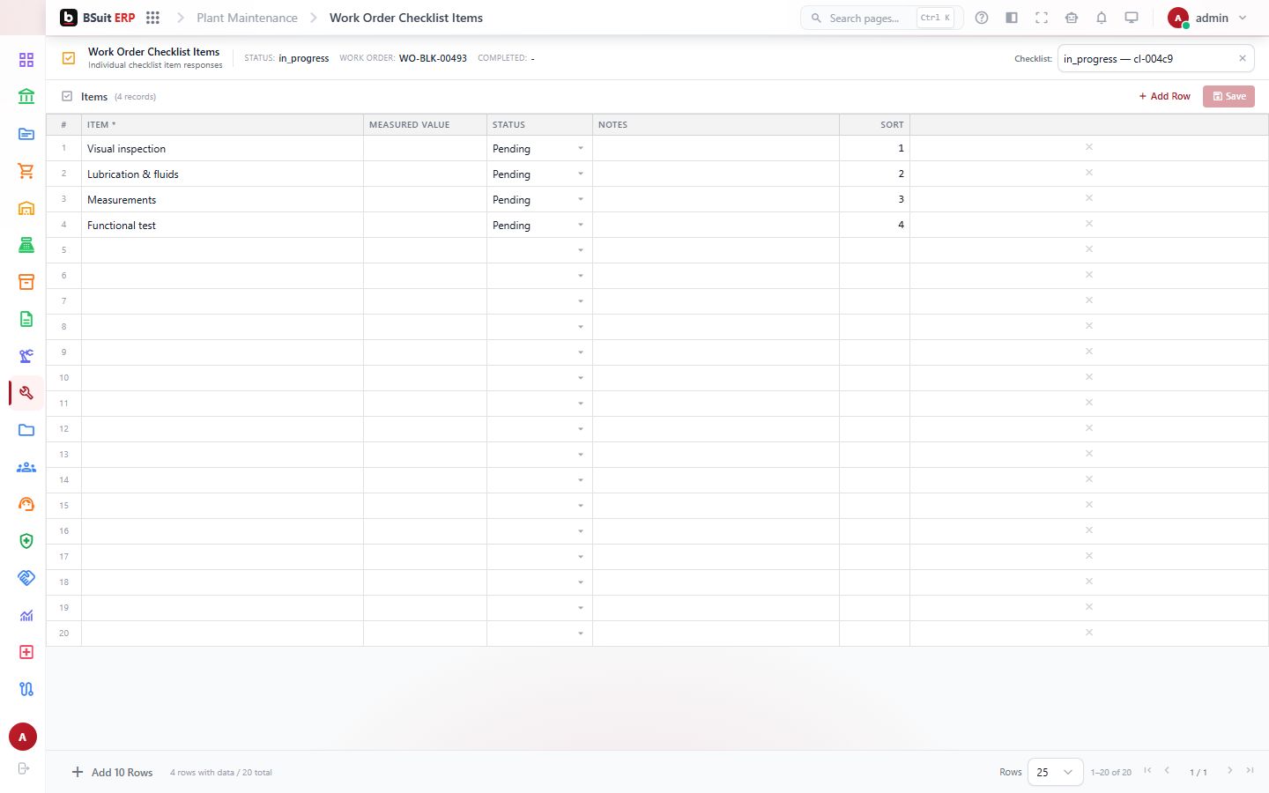Clear the Checklist filter selection
The image size is (1269, 793).
[x=1243, y=59]
